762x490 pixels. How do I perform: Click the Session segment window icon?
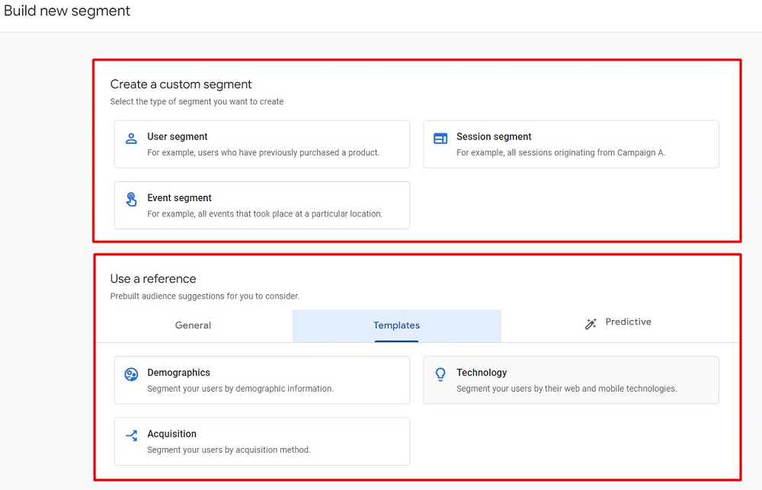[440, 139]
